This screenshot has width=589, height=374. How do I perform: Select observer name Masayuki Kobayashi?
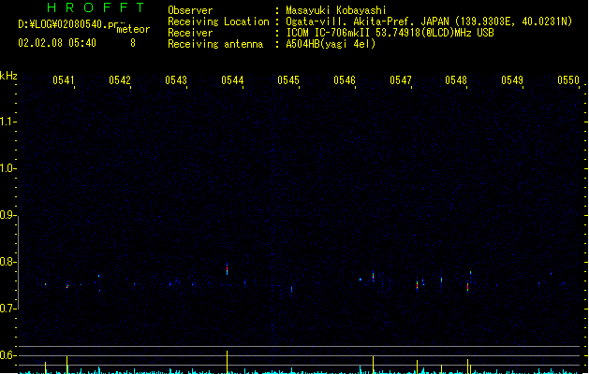click(336, 10)
